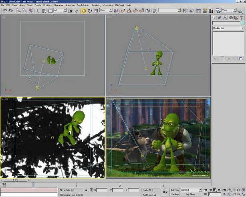This screenshot has height=197, width=246.
Task: Switch to the Display command panel tab
Action: (236, 18)
